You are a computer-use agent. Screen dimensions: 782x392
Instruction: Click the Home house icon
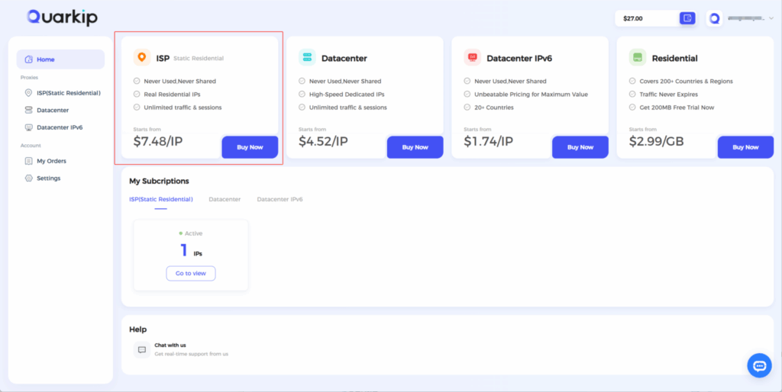click(x=28, y=59)
